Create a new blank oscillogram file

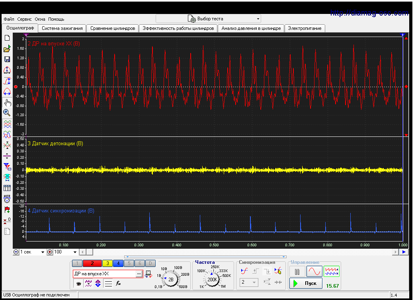coord(7,38)
